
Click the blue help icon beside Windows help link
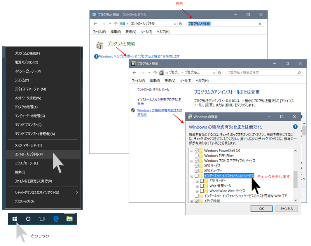[x=96, y=56]
